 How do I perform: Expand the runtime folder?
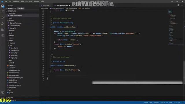click(x=12, y=31)
